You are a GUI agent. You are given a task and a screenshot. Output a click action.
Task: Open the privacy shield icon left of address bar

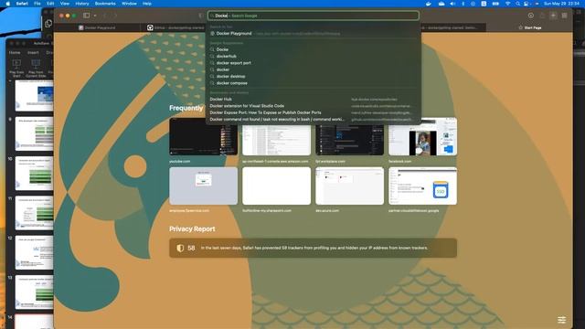201,16
